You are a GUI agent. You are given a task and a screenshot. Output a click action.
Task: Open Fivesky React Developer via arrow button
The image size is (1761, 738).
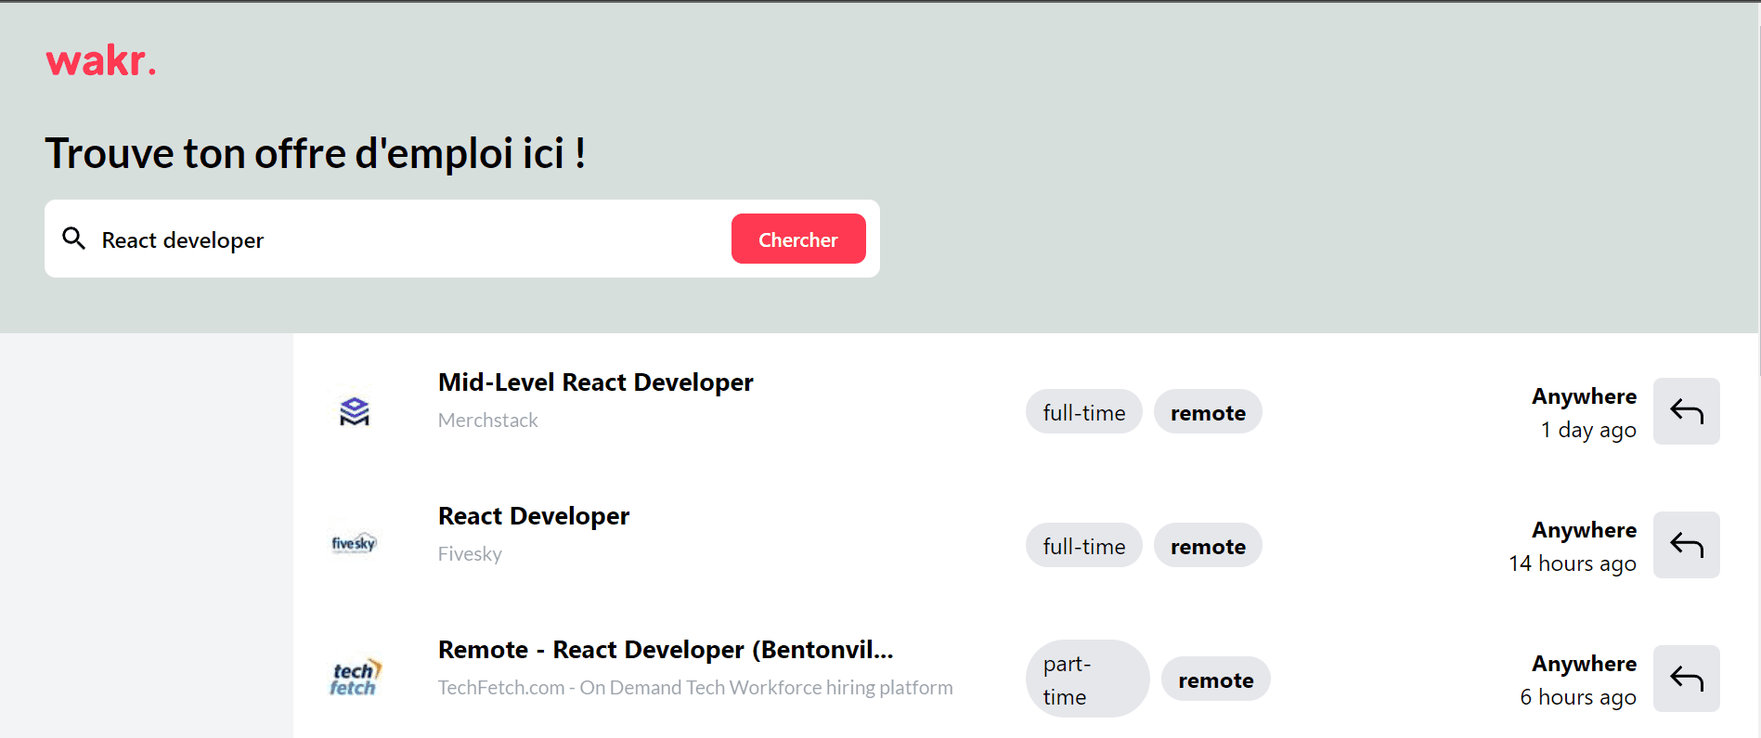1686,545
